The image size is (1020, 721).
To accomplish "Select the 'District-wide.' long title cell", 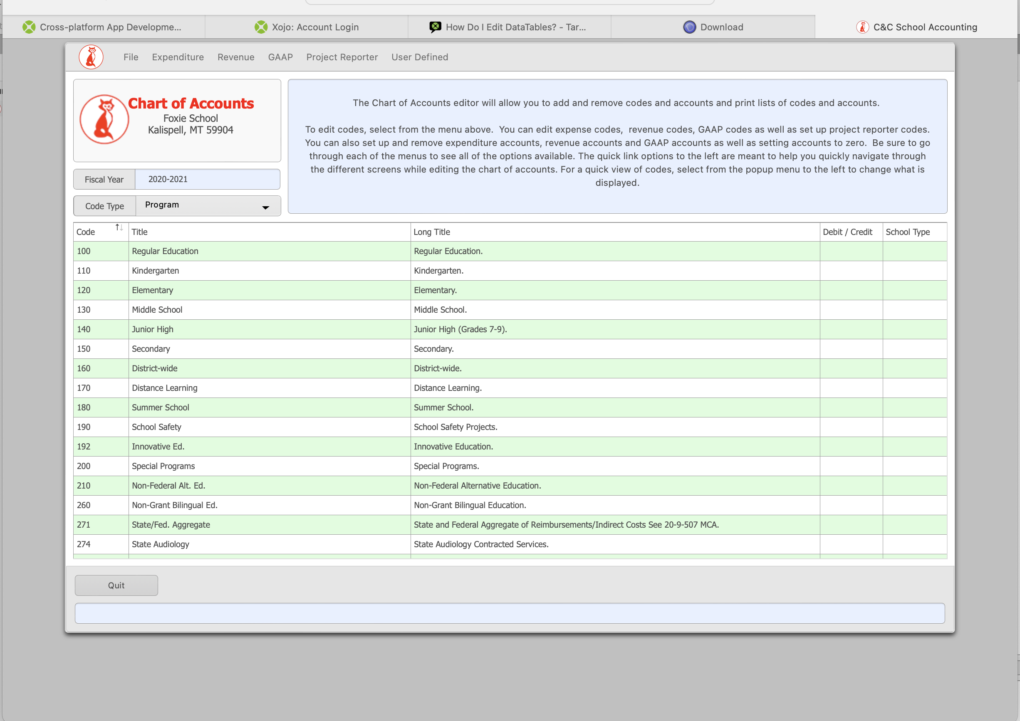I will coord(615,368).
